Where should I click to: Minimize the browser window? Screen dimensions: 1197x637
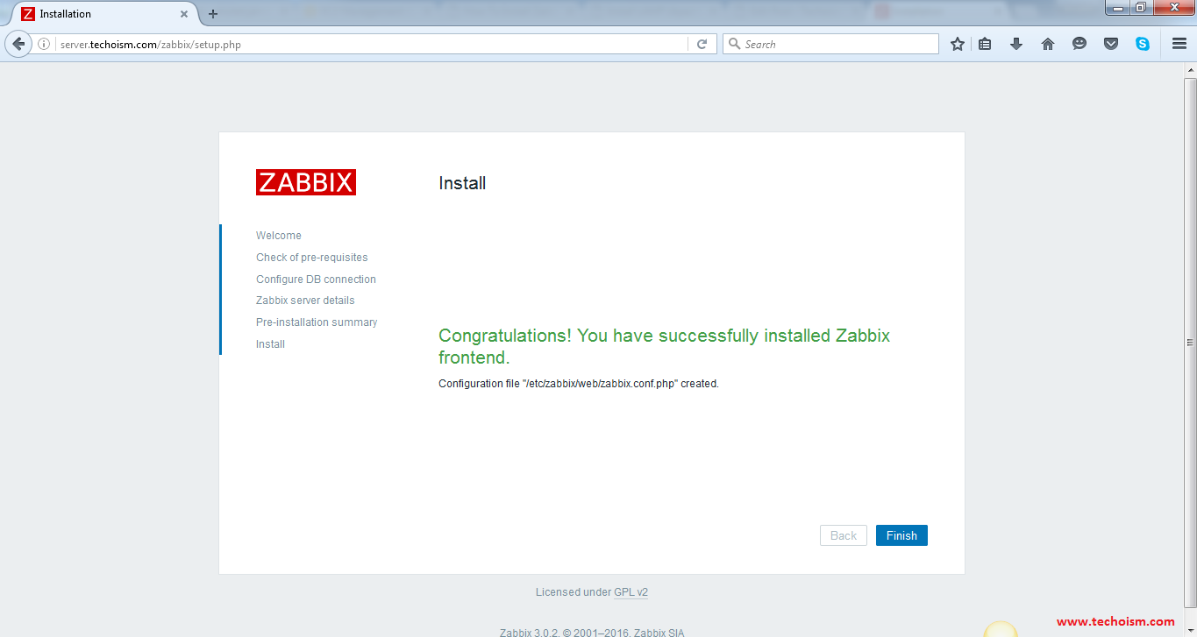pos(1117,7)
